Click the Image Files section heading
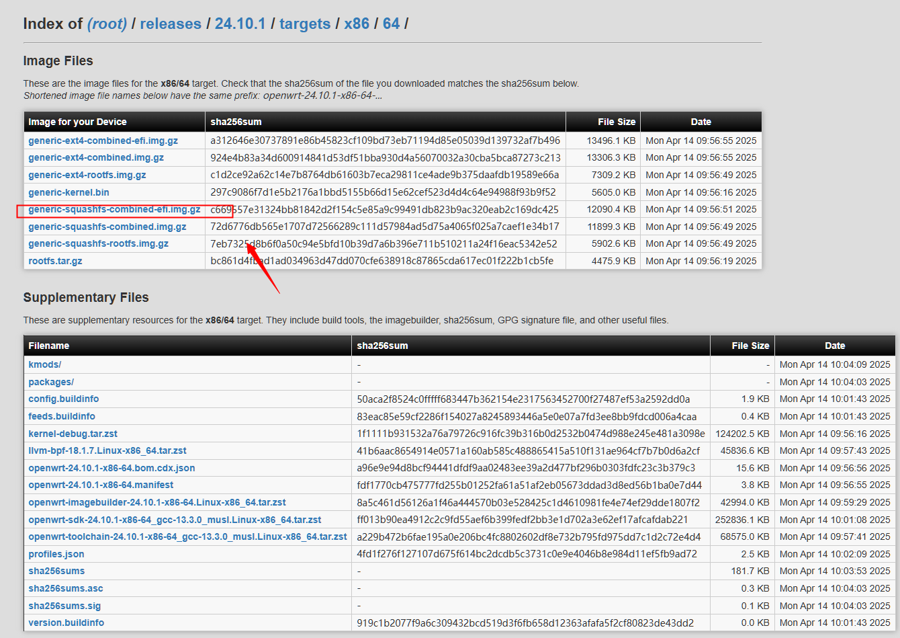Image resolution: width=900 pixels, height=638 pixels. coord(58,61)
